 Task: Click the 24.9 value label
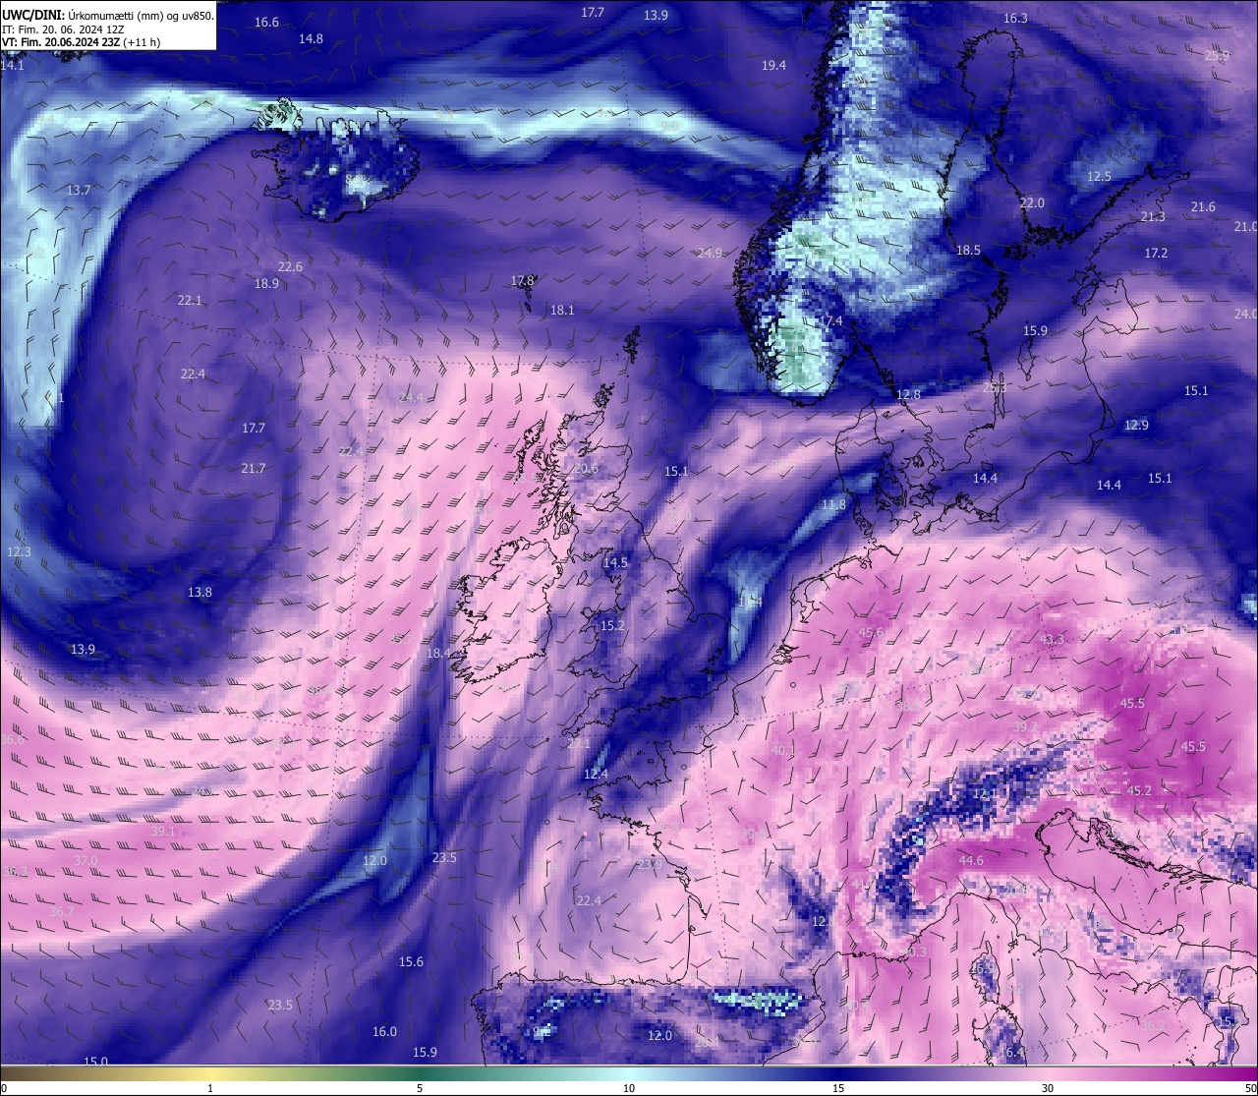pyautogui.click(x=710, y=253)
